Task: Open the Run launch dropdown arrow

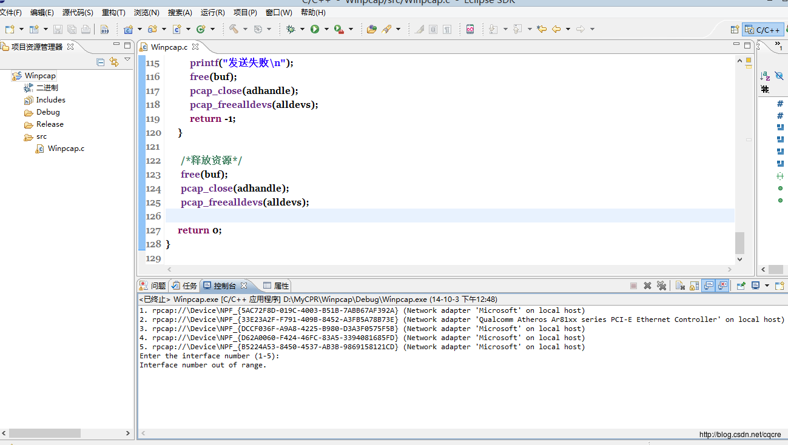Action: 326,29
